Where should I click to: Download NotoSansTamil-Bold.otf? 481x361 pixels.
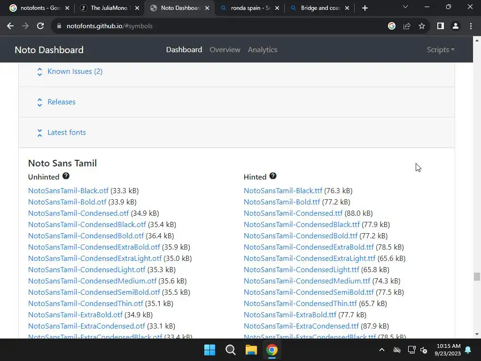click(x=67, y=202)
